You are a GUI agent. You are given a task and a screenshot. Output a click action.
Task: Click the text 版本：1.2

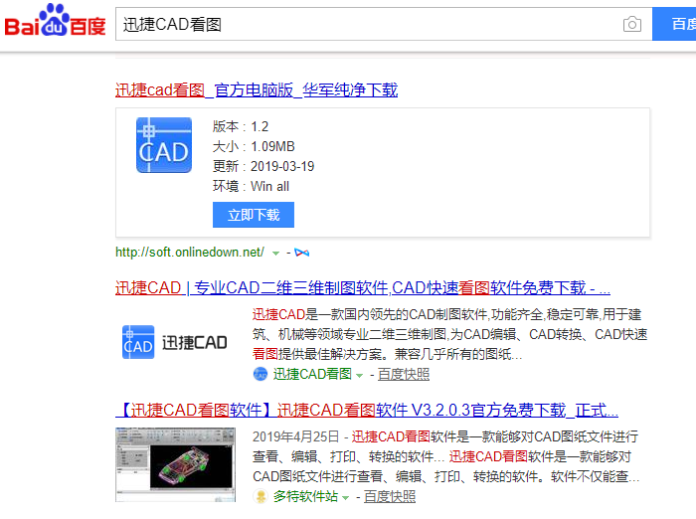[x=241, y=126]
